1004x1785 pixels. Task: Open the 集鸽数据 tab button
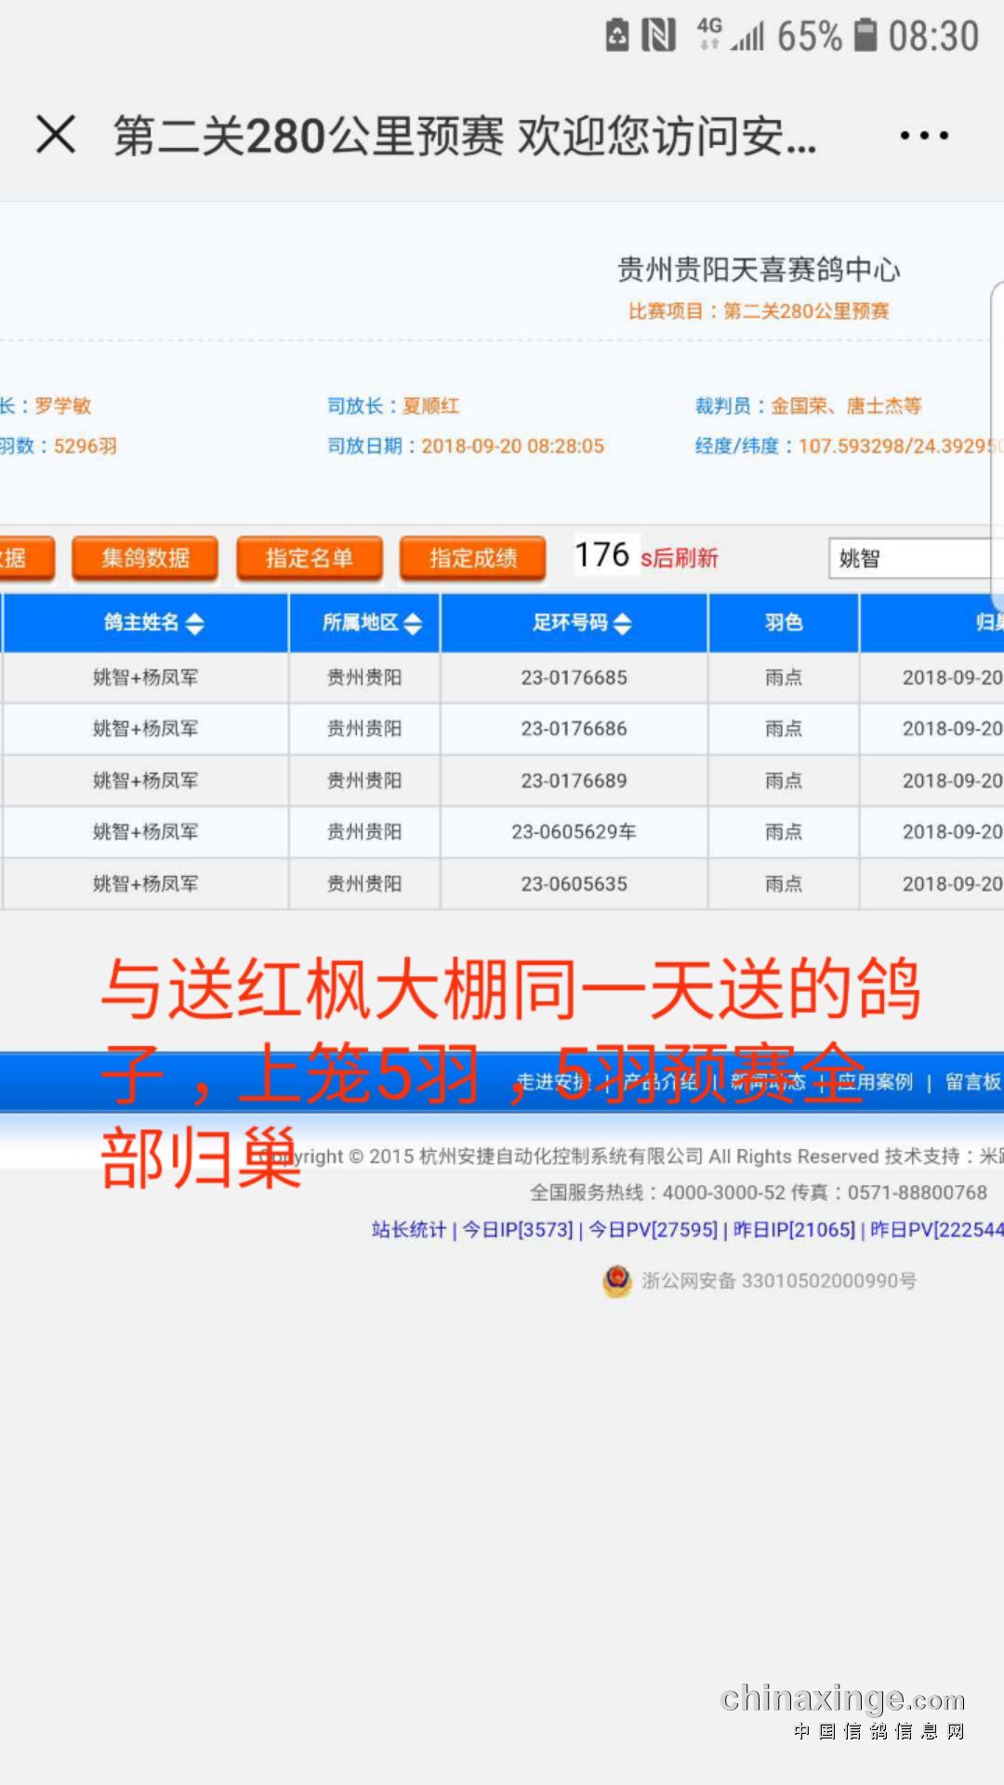tap(145, 558)
